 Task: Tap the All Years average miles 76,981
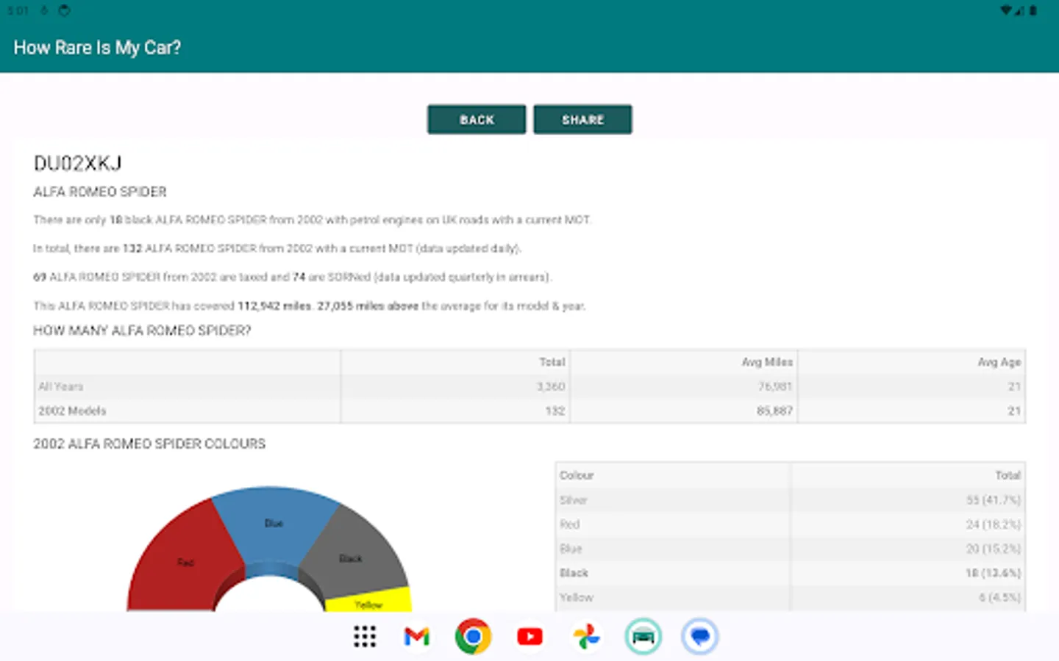775,386
